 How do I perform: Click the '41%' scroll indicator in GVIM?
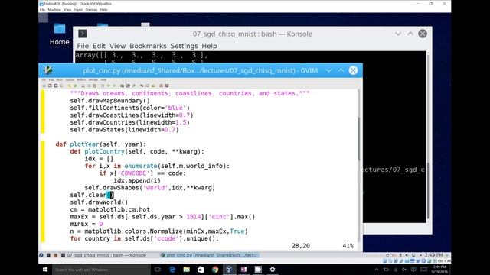point(348,246)
